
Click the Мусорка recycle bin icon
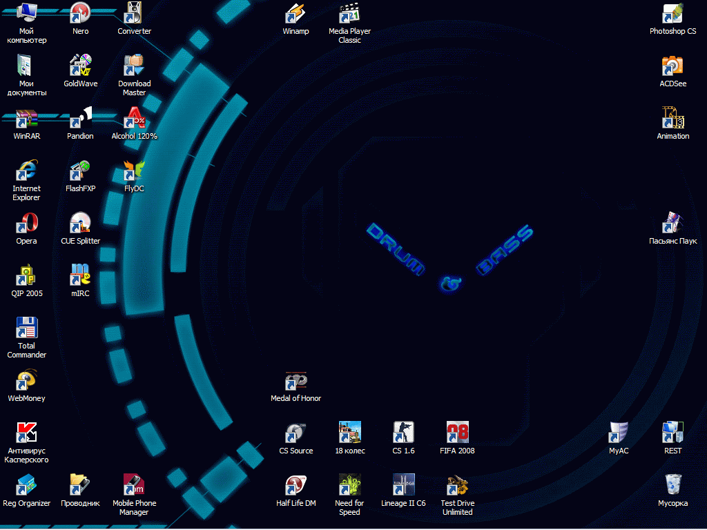click(672, 485)
